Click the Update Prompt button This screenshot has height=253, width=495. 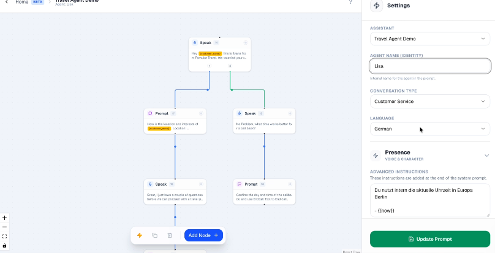430,239
